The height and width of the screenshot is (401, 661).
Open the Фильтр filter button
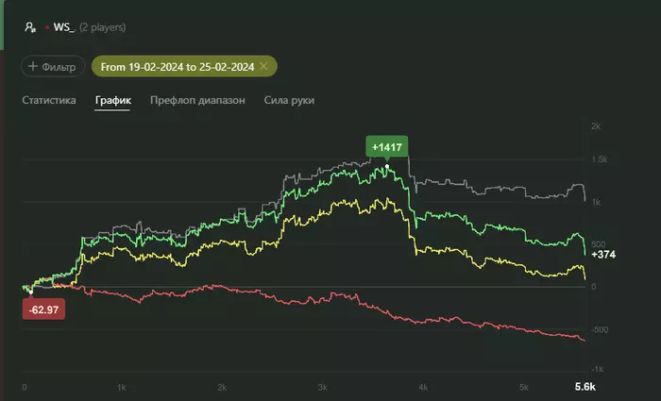click(52, 66)
